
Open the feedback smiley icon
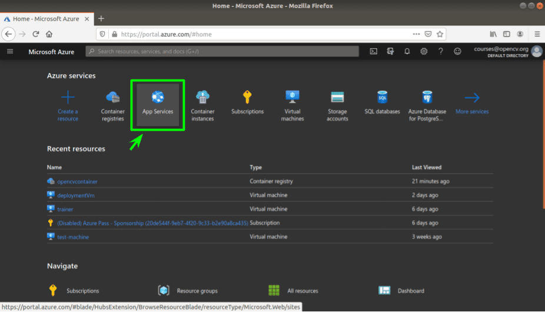click(457, 51)
